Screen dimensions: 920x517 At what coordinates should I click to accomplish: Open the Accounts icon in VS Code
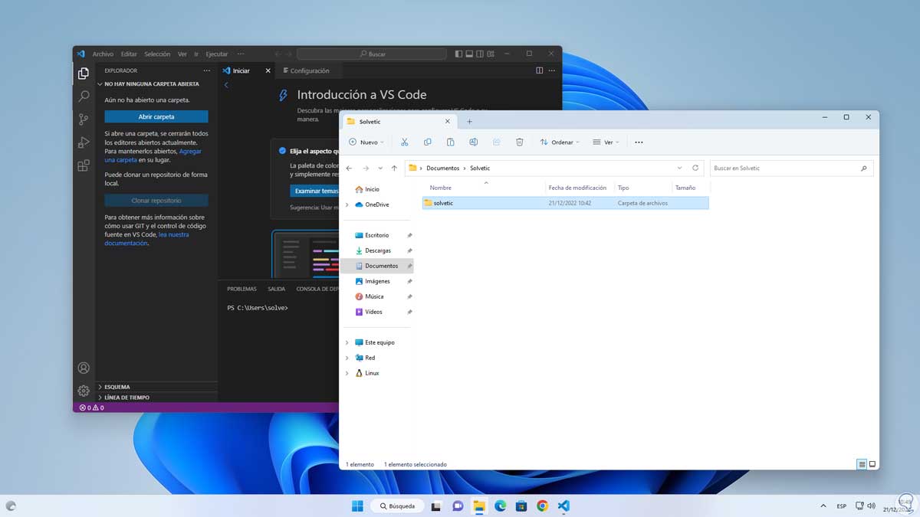pyautogui.click(x=84, y=368)
